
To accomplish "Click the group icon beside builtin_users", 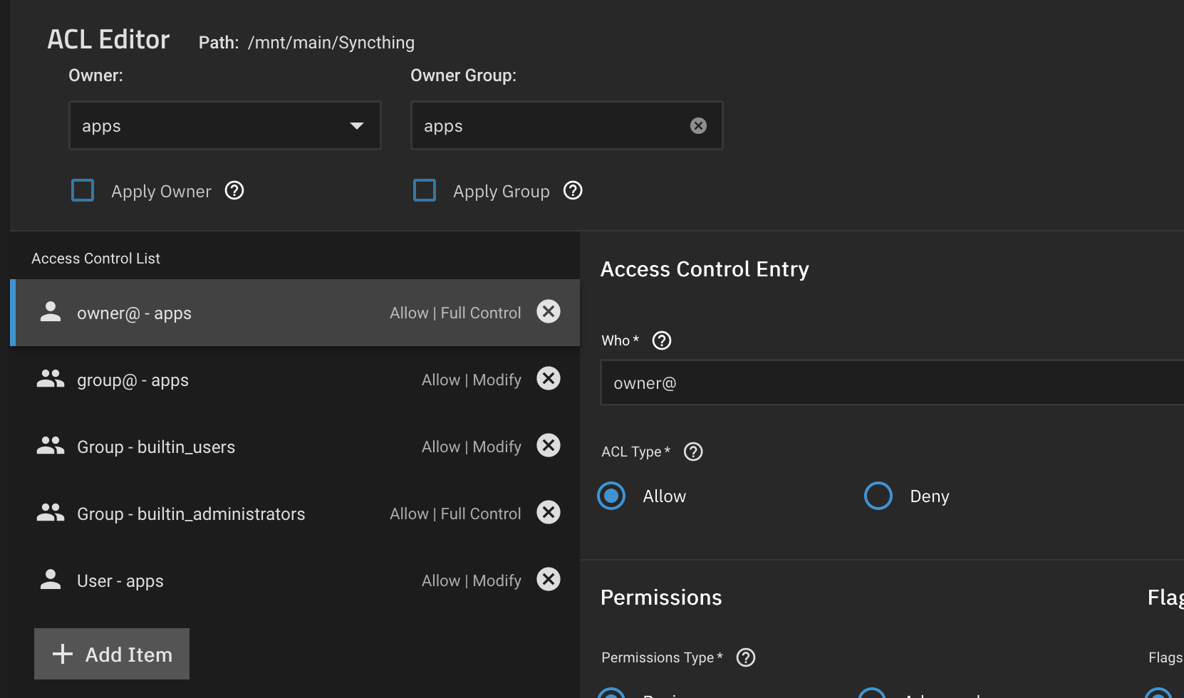I will (51, 445).
